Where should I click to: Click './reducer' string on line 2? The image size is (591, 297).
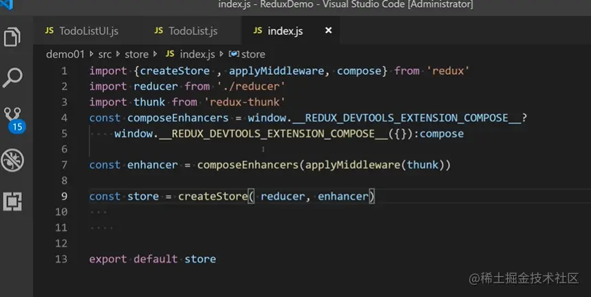pos(251,86)
